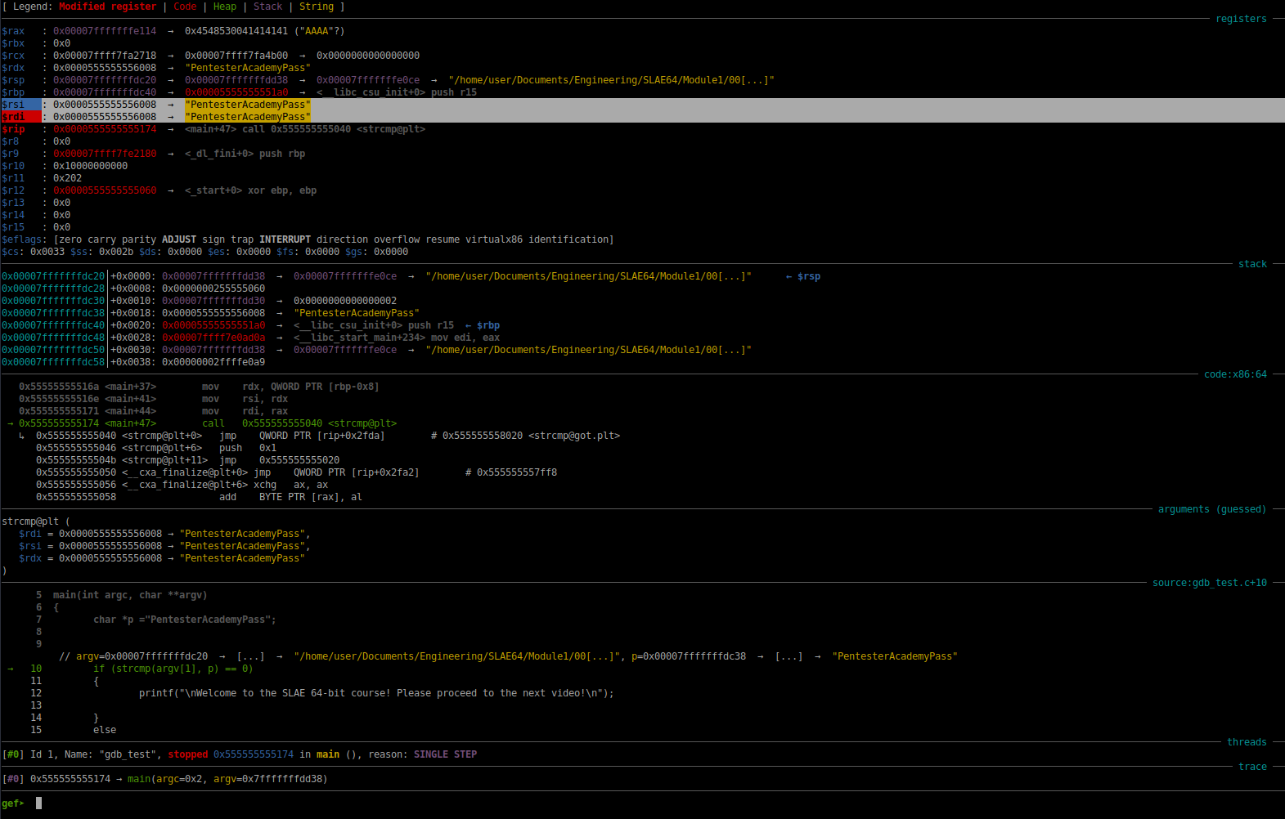Click the 'source:gdb_test.c+10' header
1285x819 pixels.
point(1210,583)
